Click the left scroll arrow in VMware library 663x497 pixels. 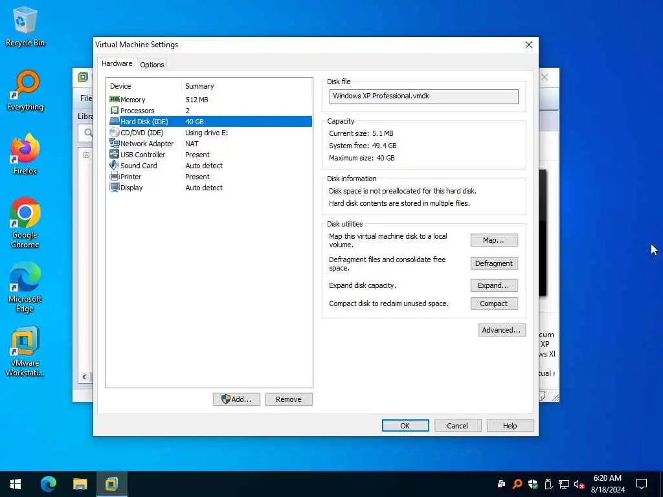84,377
